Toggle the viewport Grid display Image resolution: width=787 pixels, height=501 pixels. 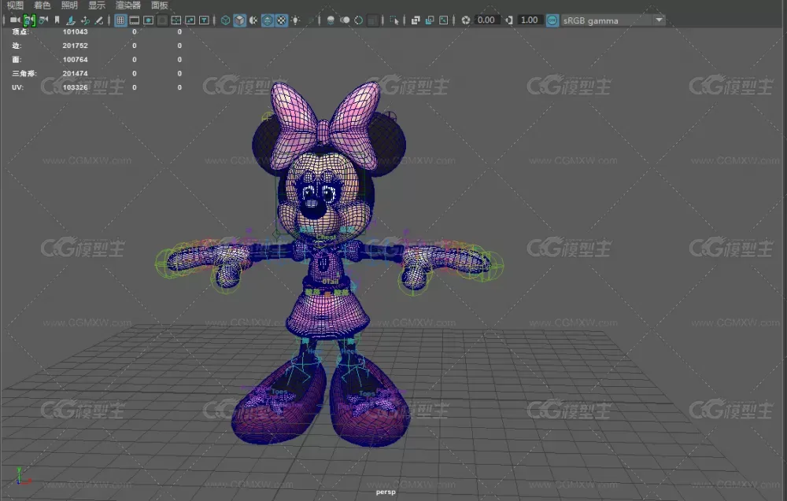point(120,20)
